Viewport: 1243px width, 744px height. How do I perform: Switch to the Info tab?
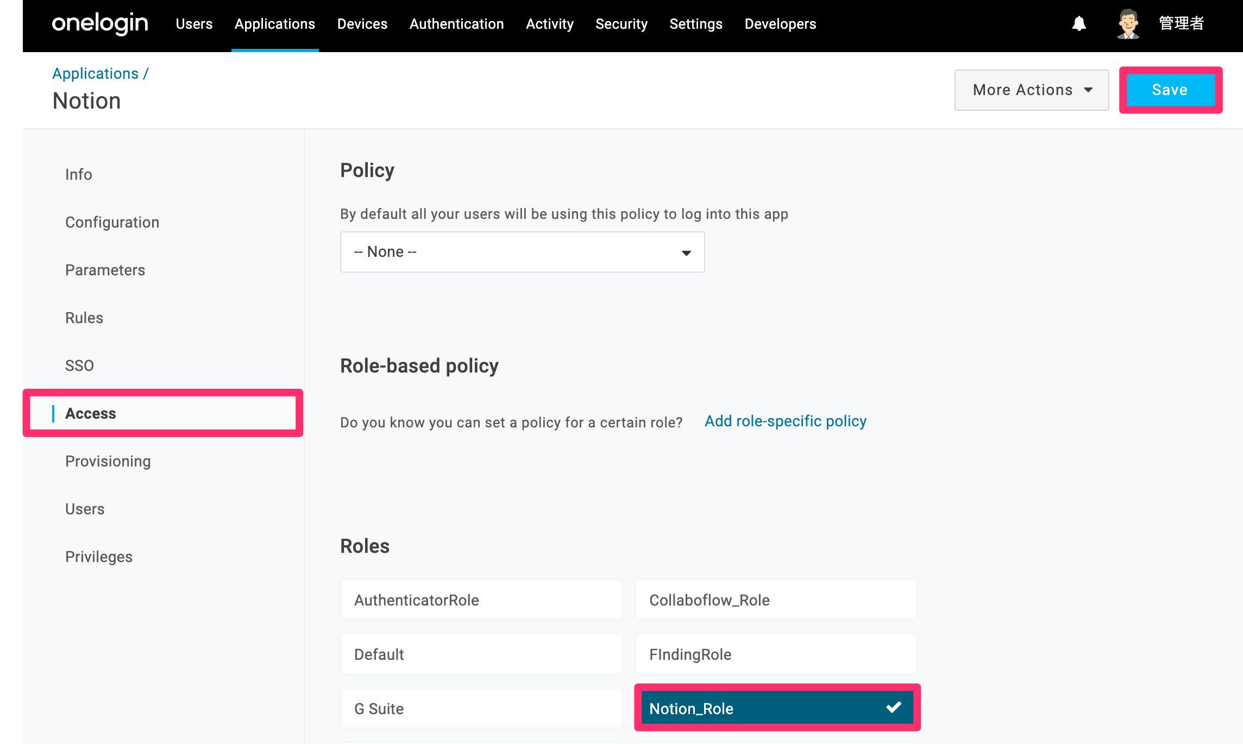point(79,174)
